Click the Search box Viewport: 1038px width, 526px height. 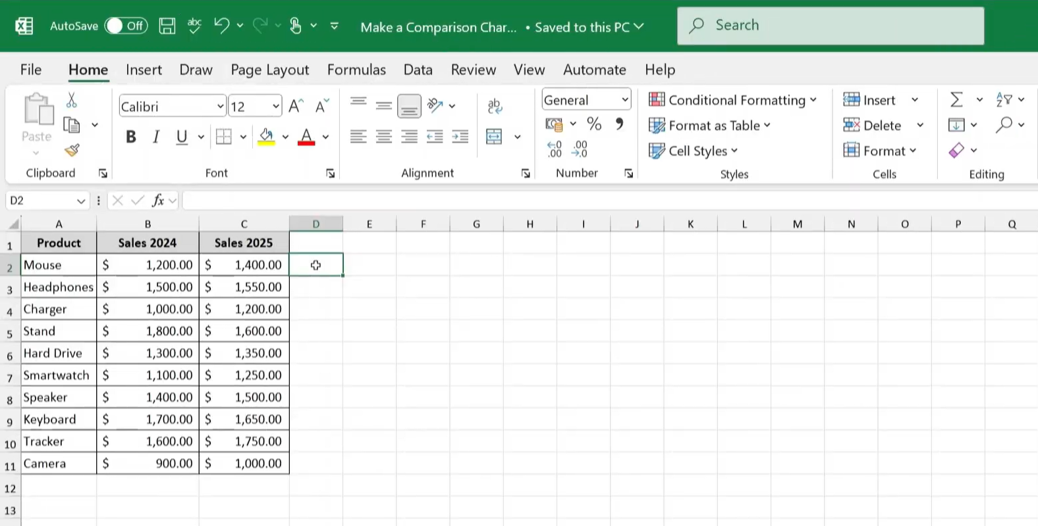pyautogui.click(x=831, y=26)
